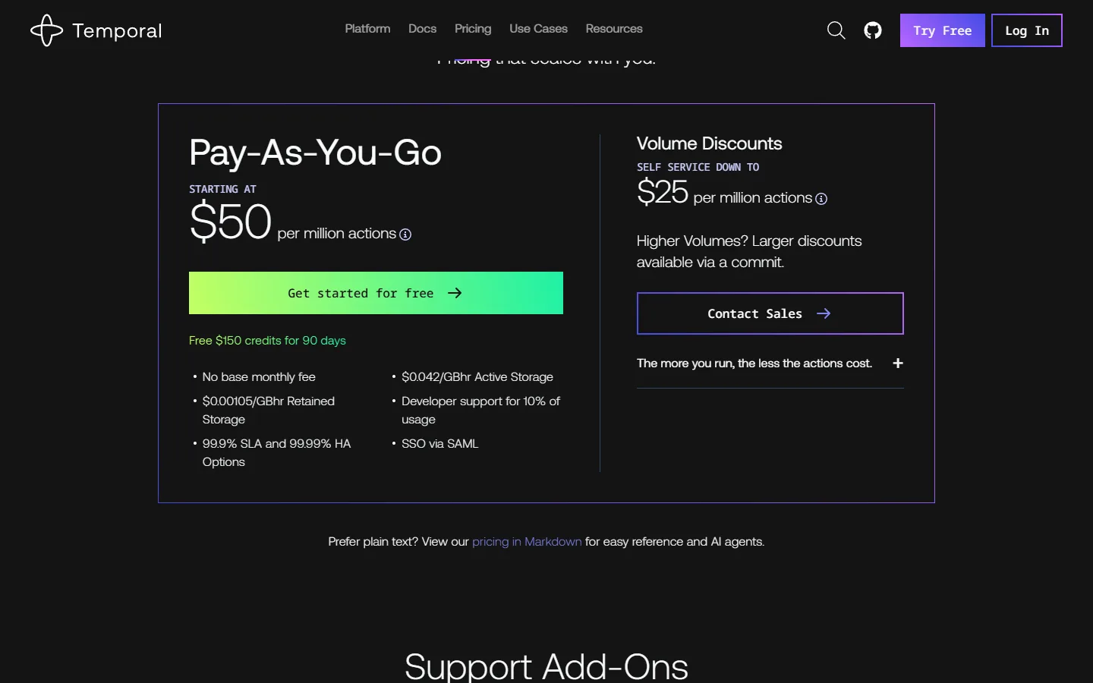Click the Support Add-Ons heading
This screenshot has width=1093, height=683.
coord(546,666)
